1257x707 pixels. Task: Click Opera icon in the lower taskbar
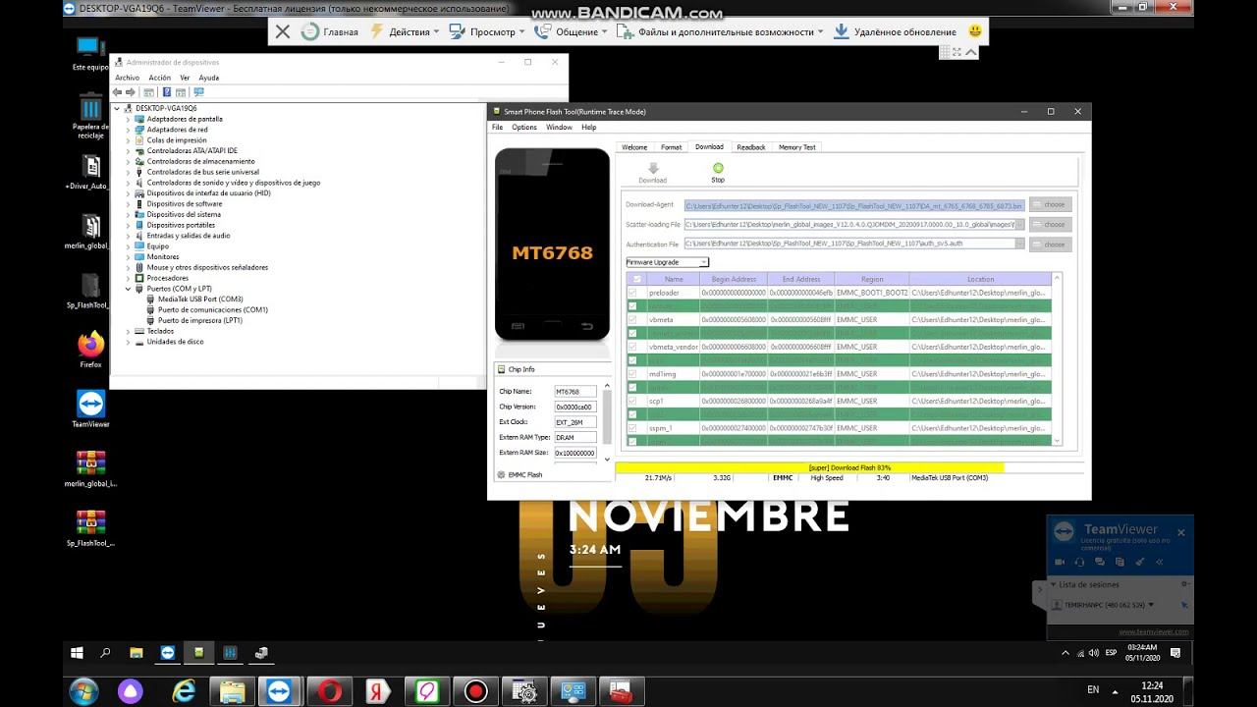coord(329,690)
